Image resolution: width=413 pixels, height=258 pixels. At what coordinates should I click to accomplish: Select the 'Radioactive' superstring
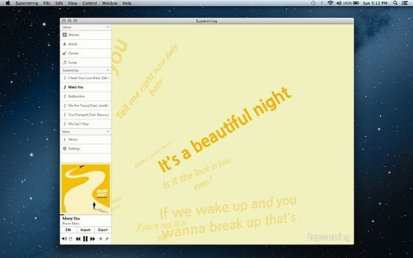pos(86,96)
